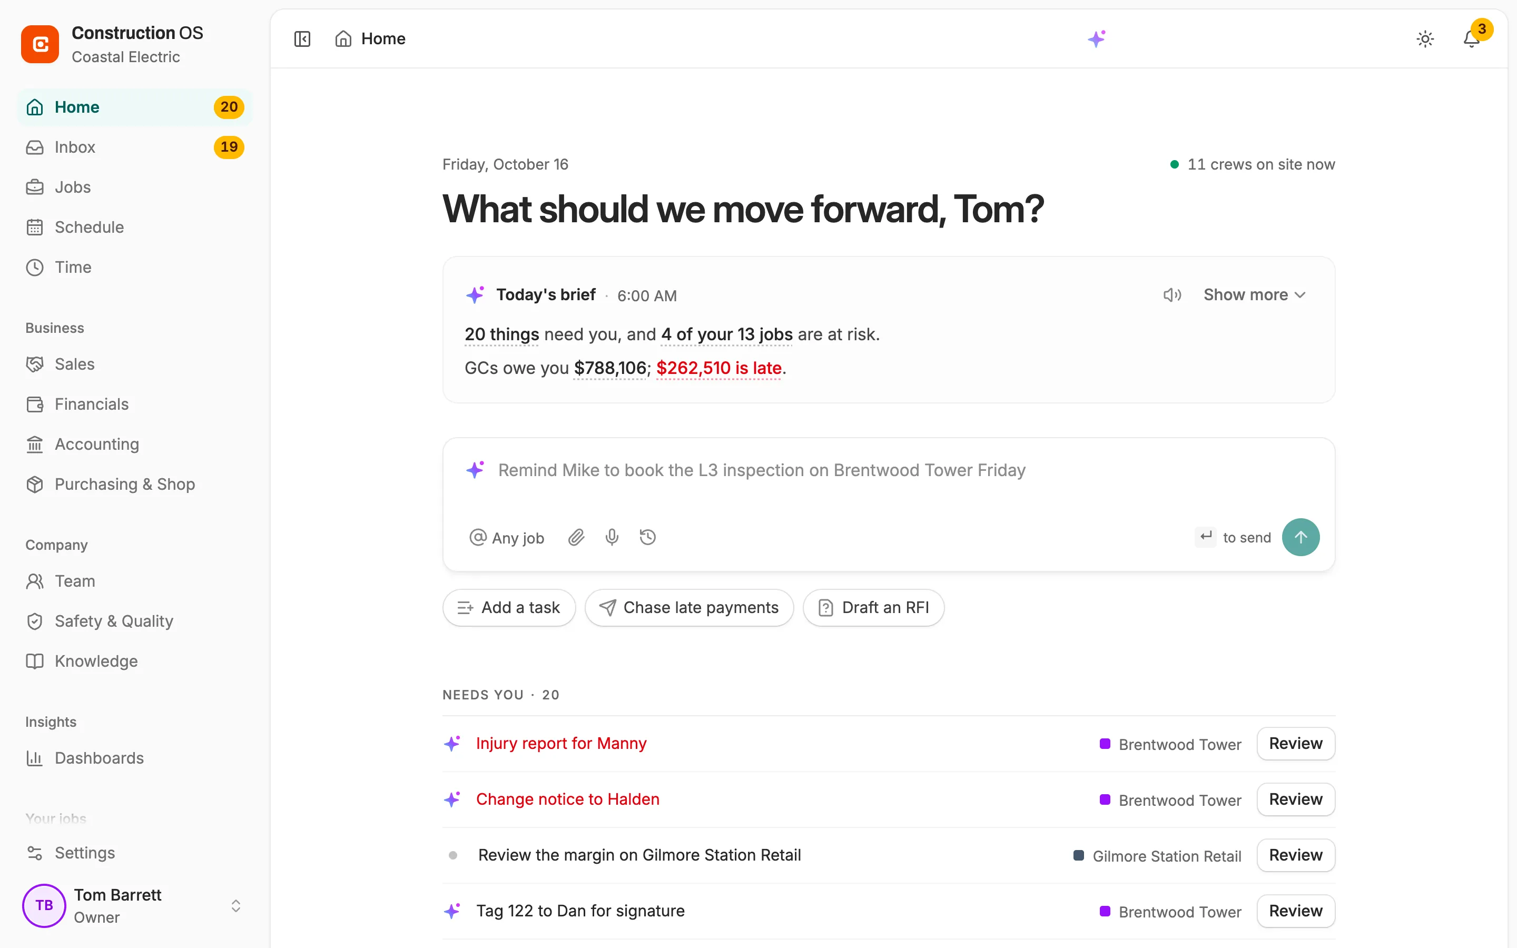Send message with green arrow button

coord(1301,537)
